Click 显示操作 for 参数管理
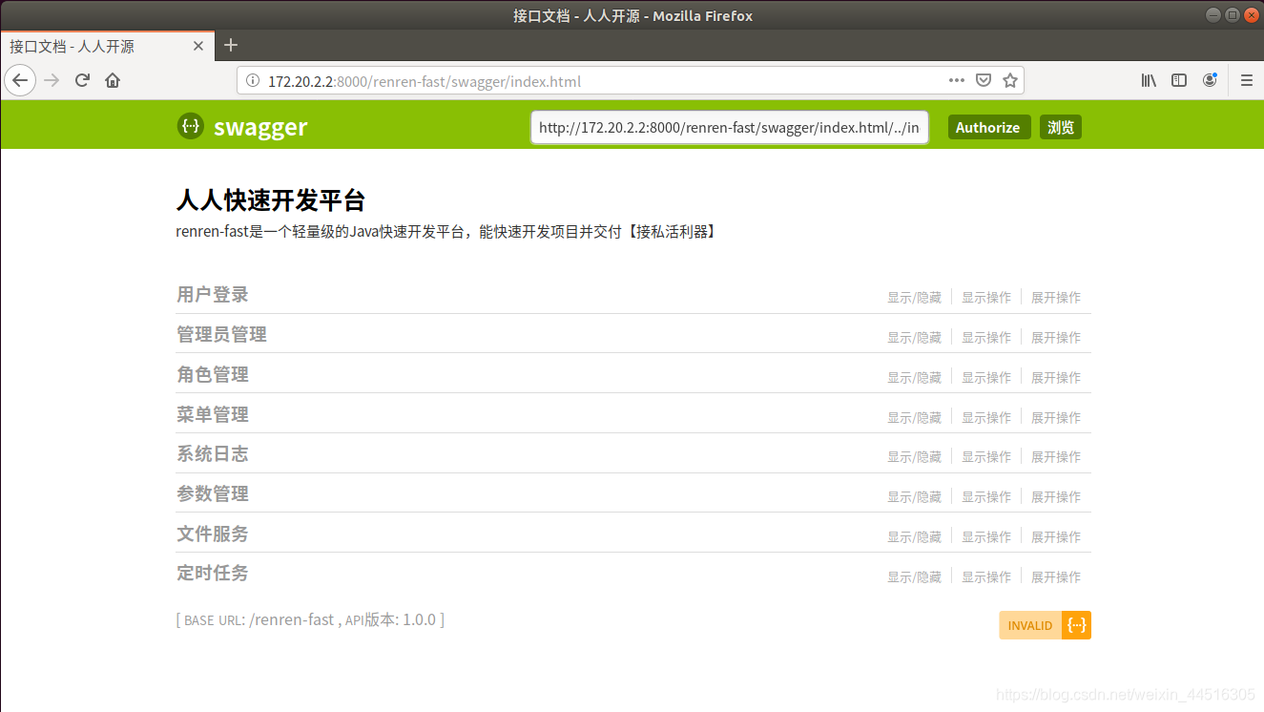 986,497
